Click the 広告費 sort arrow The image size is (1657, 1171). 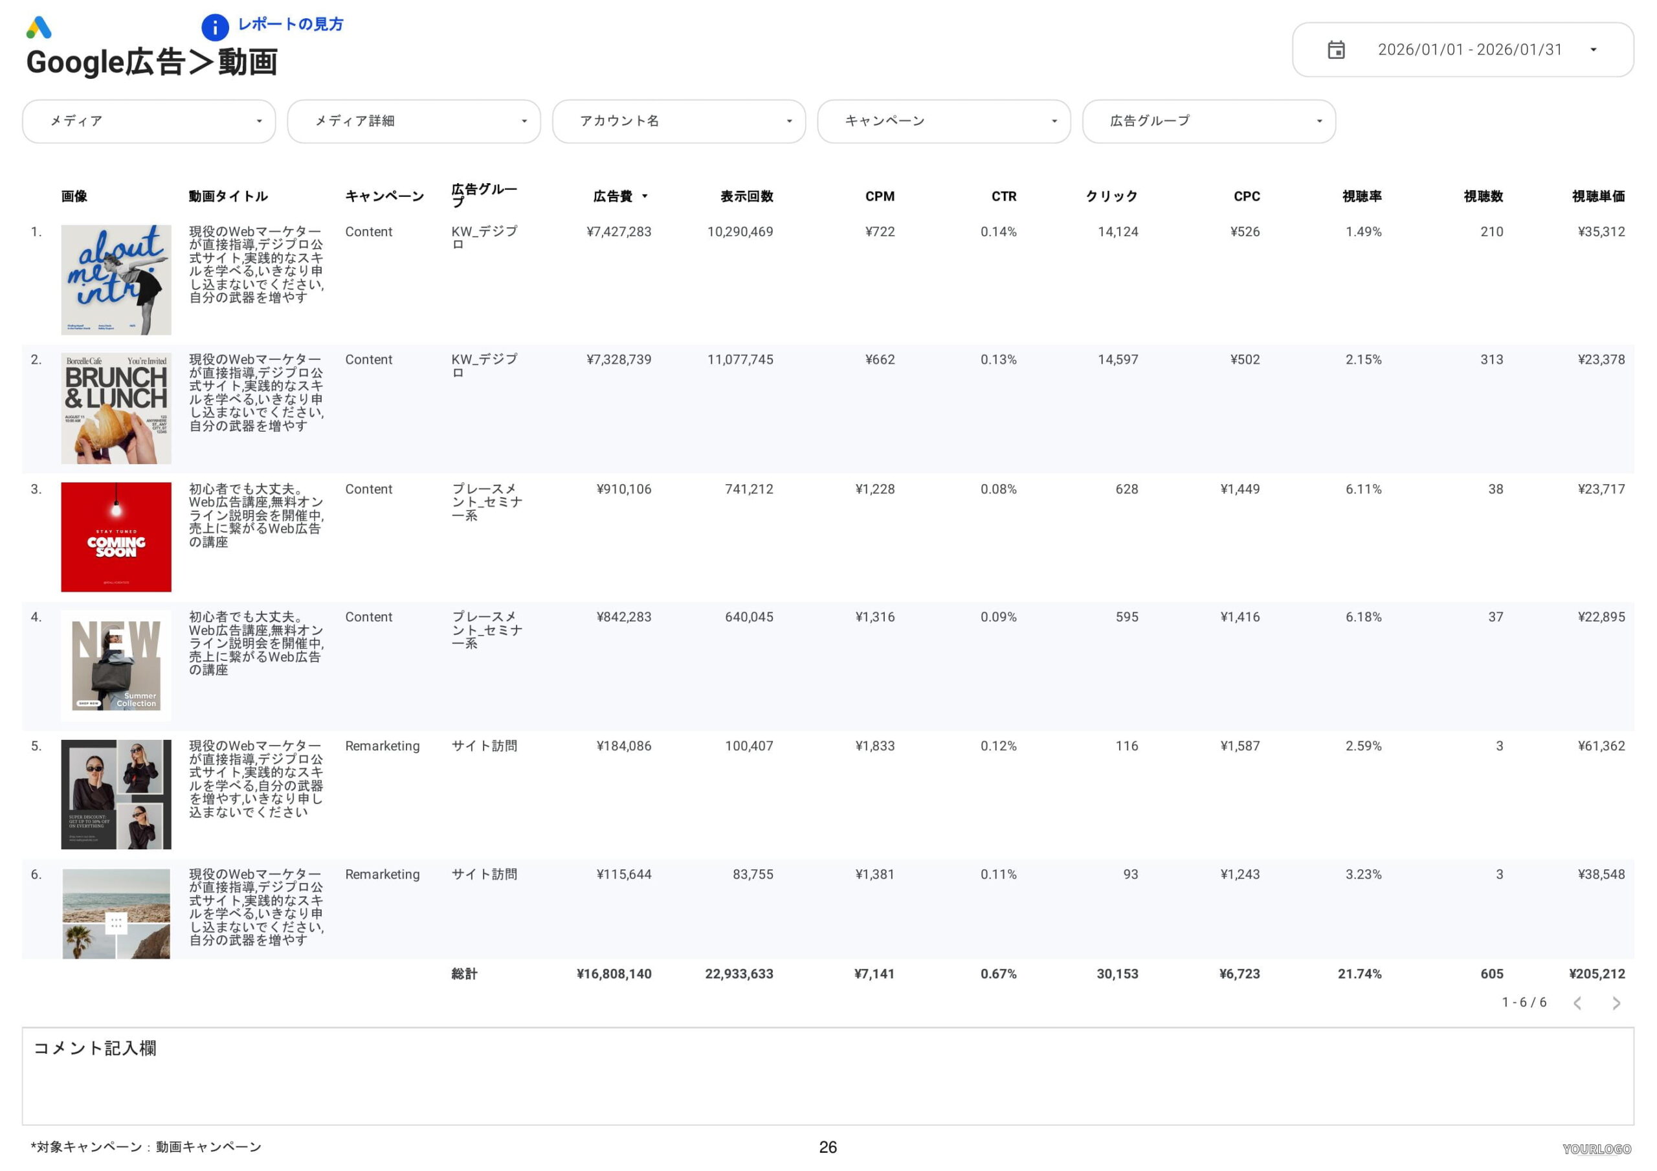pyautogui.click(x=645, y=196)
